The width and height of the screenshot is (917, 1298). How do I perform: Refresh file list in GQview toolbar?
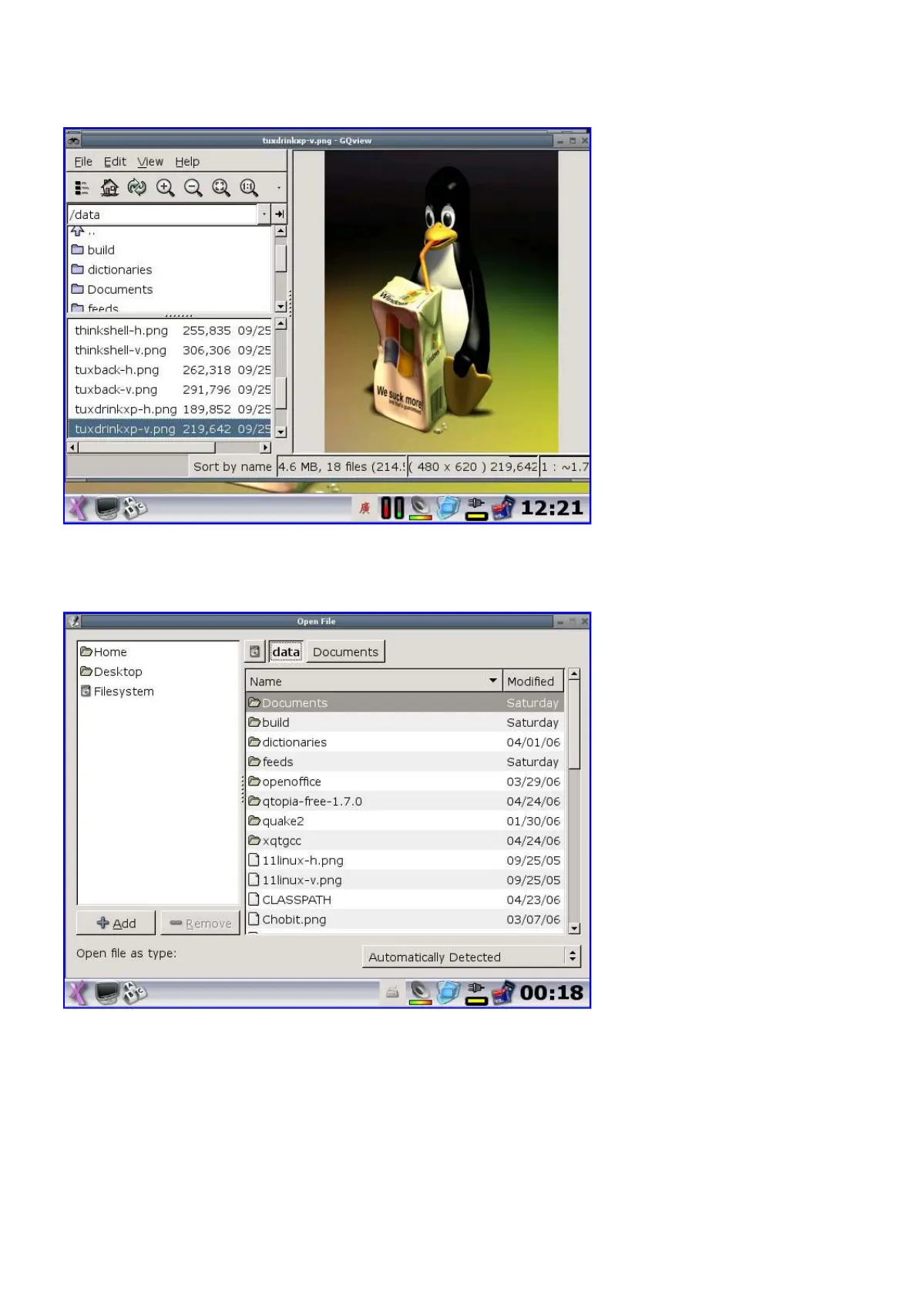pos(137,187)
